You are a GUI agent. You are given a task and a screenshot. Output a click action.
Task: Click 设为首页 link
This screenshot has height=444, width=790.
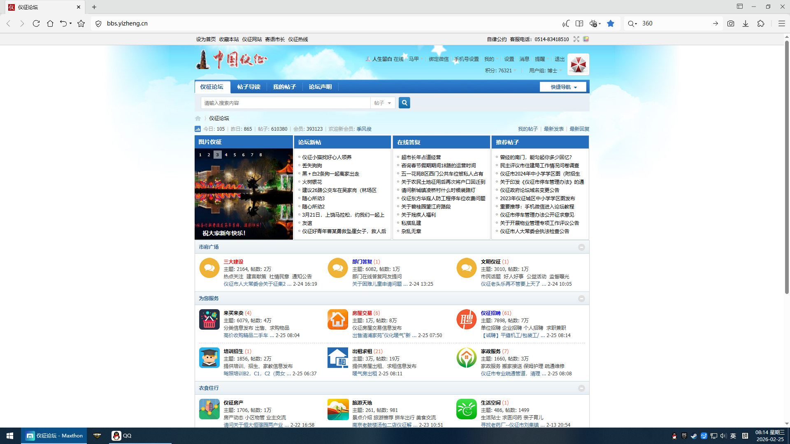(x=206, y=39)
